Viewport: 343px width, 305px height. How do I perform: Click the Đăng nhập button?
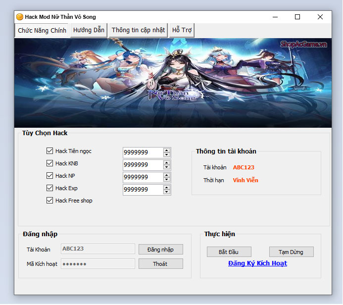click(160, 250)
